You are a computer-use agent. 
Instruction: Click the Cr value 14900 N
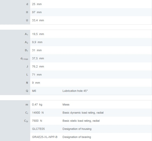tap(38, 113)
